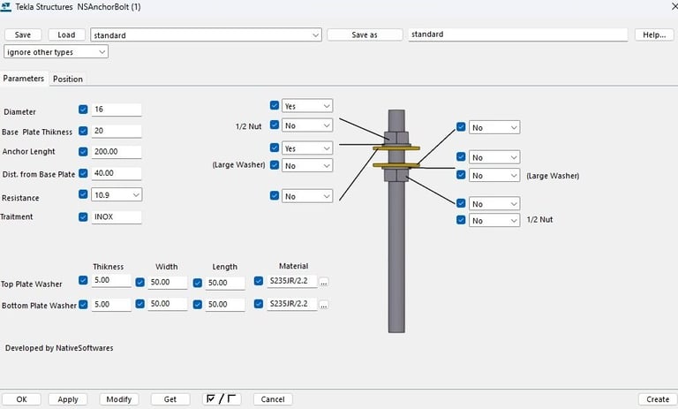Toggle the Resistance checkbox
Viewport: 678px width, 409px height.
tap(83, 193)
